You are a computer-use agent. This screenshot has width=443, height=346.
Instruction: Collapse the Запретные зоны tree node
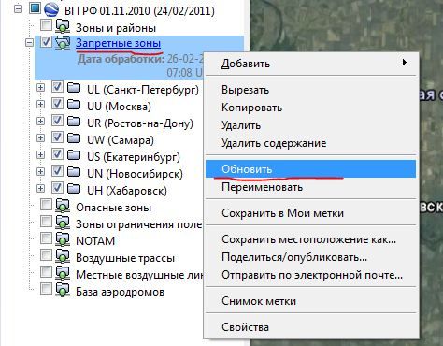pyautogui.click(x=29, y=42)
